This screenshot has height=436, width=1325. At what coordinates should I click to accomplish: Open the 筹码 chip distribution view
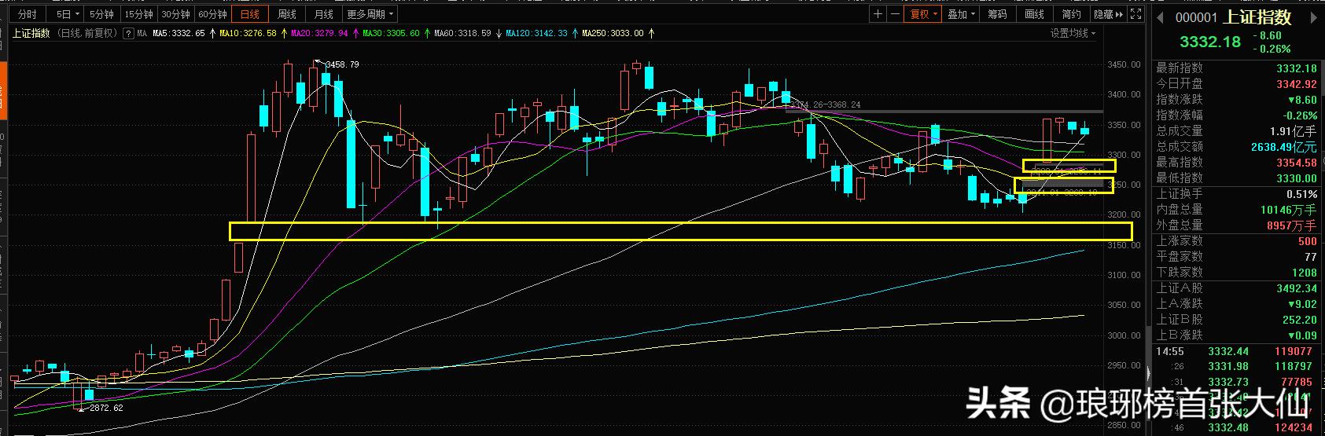pyautogui.click(x=997, y=14)
